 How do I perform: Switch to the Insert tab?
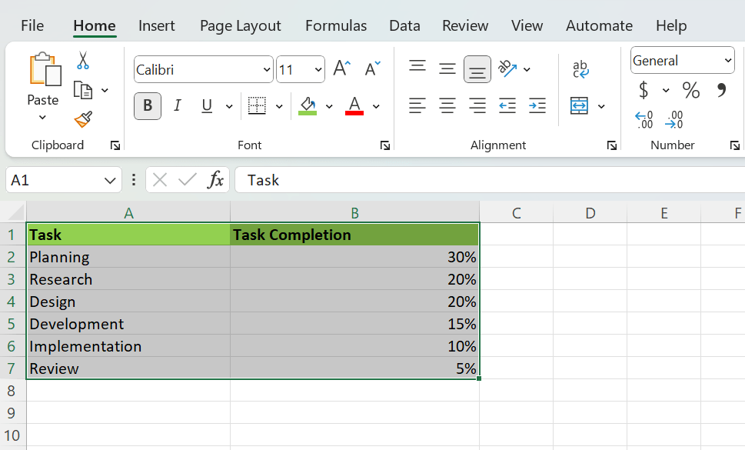pos(156,25)
